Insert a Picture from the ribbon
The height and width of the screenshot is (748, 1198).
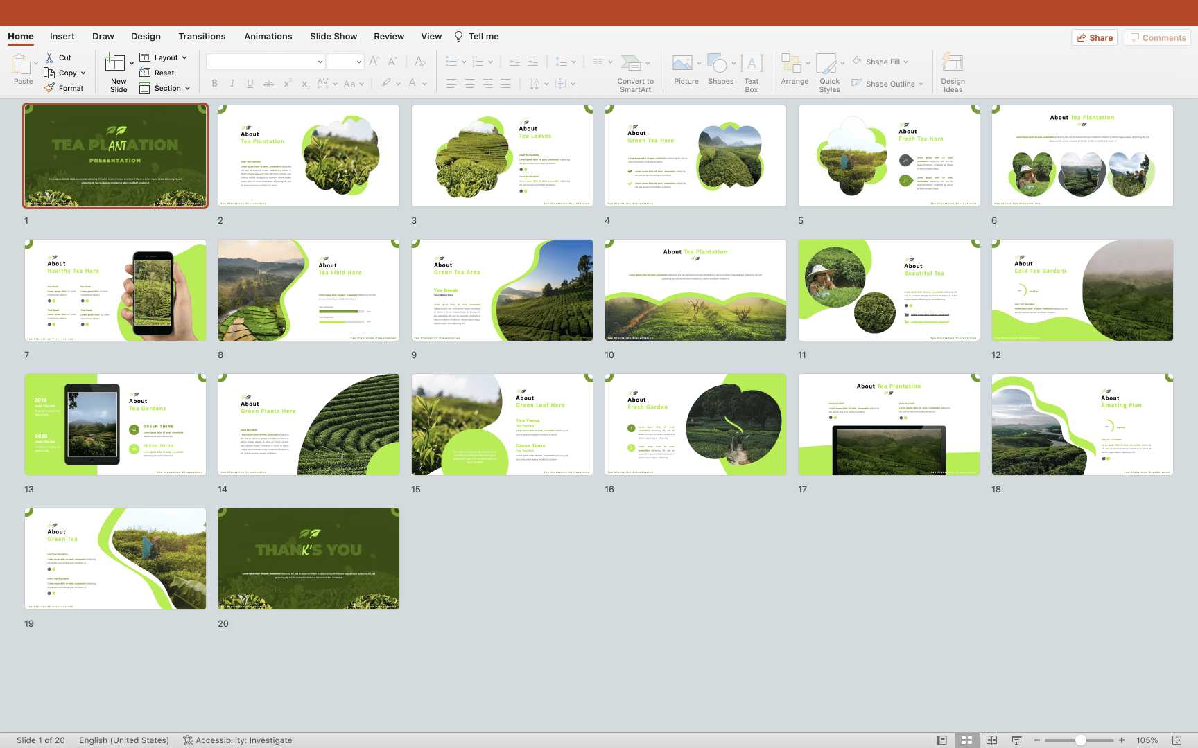click(682, 64)
